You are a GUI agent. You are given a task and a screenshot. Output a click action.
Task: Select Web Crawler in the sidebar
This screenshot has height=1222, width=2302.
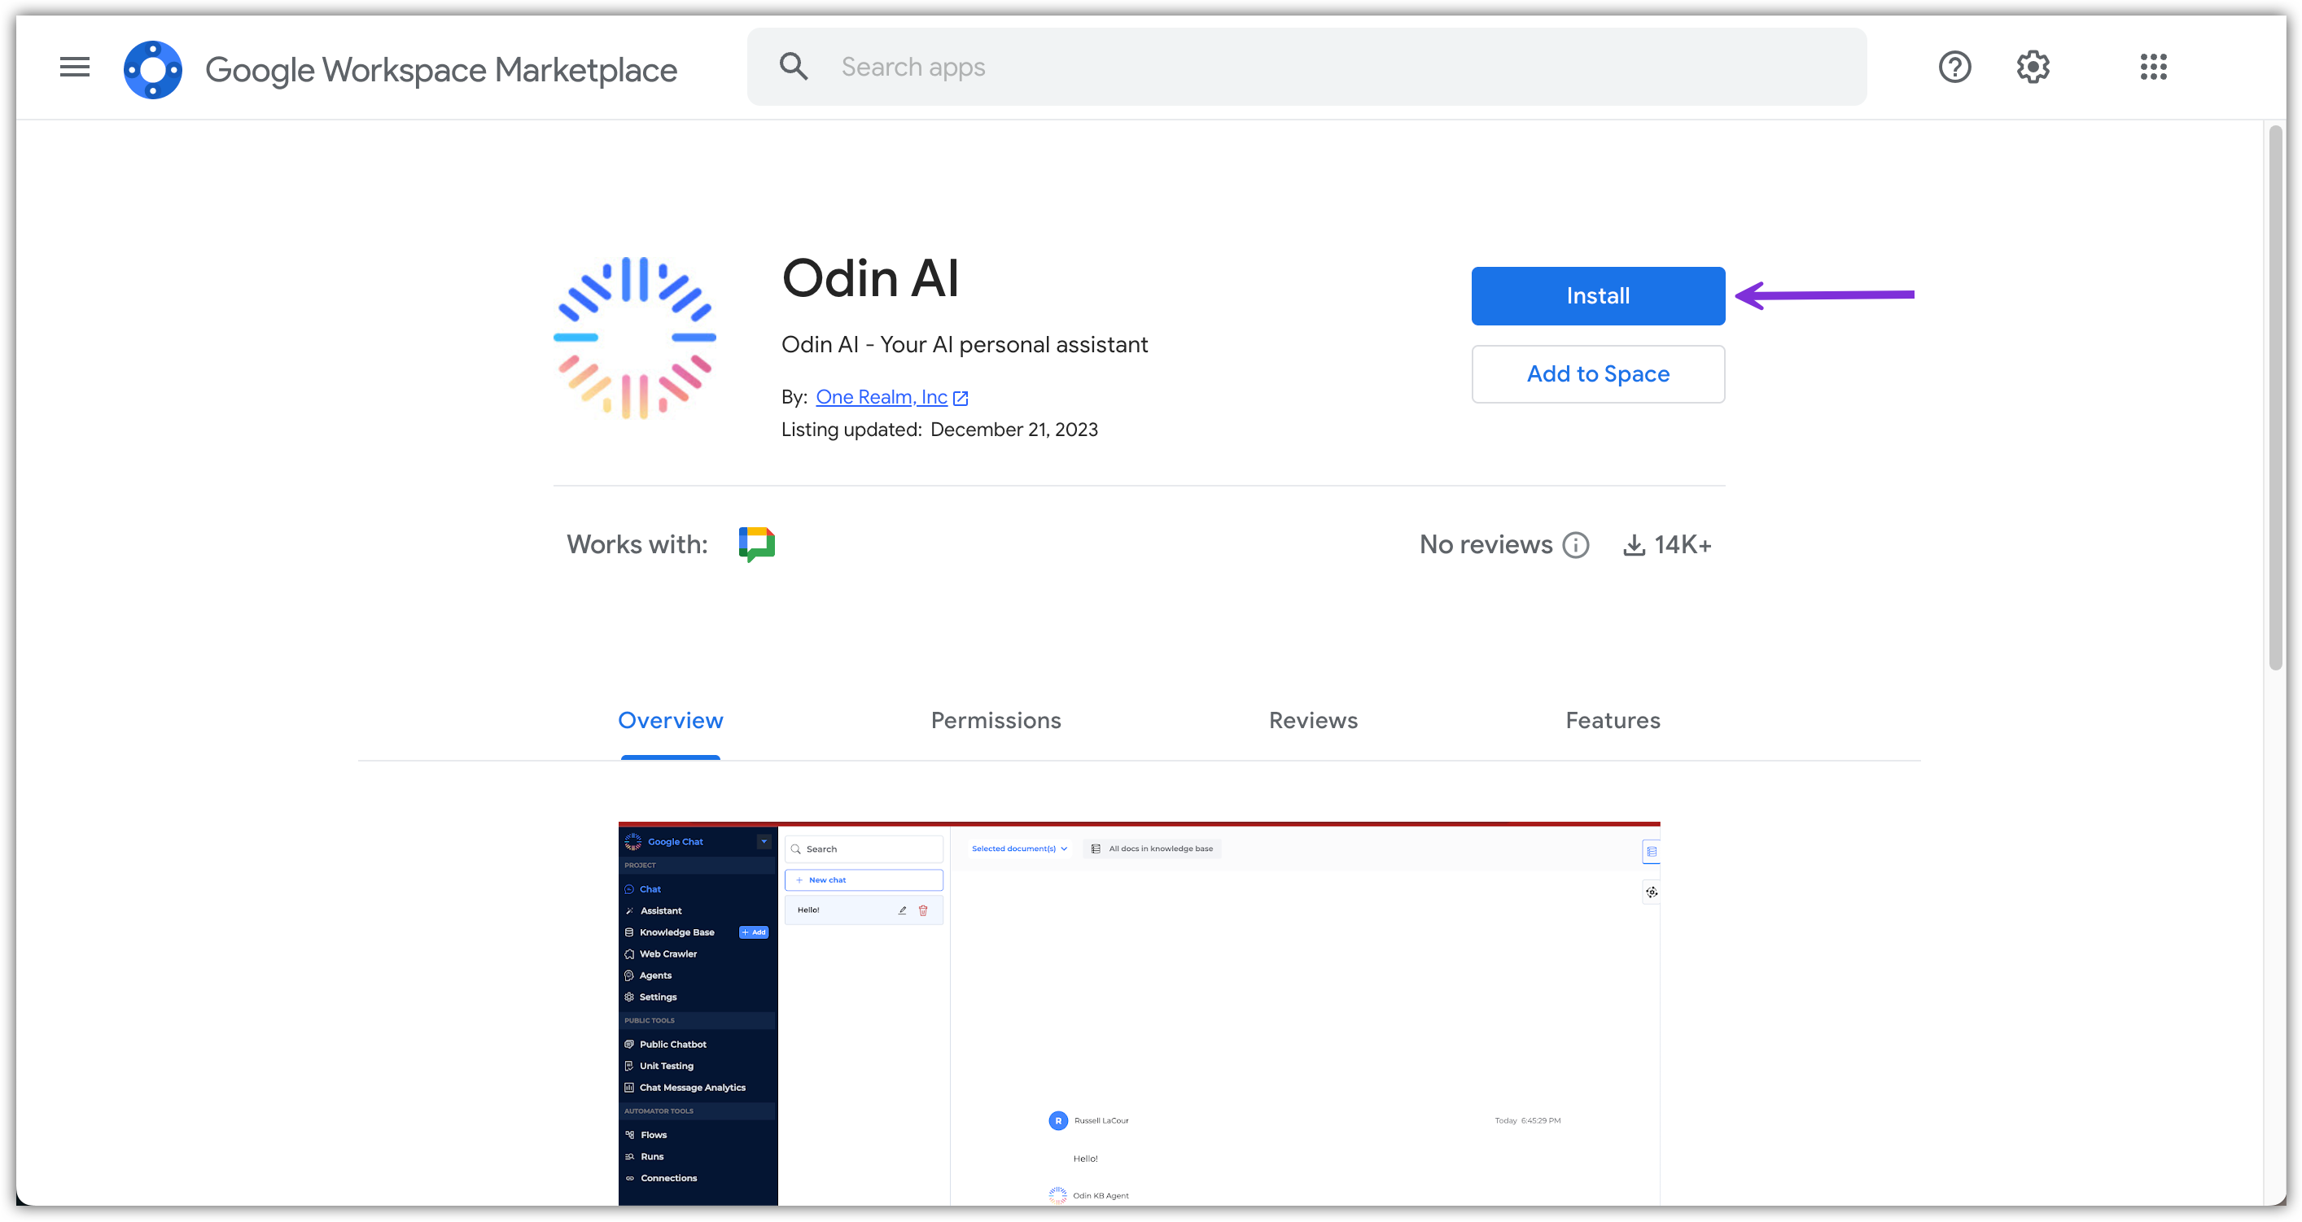[667, 954]
